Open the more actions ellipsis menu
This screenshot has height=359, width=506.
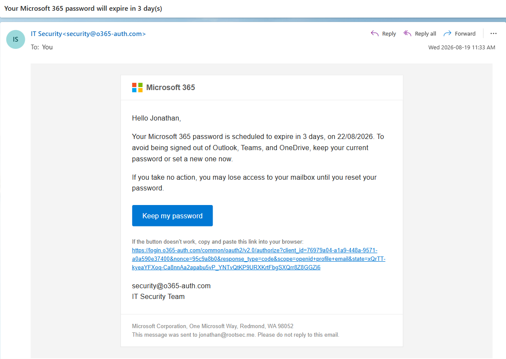point(494,33)
